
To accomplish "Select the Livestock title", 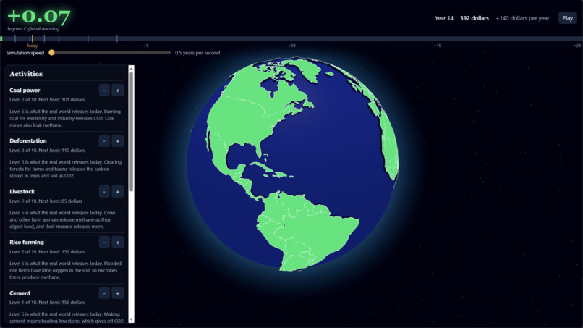I will pyautogui.click(x=22, y=191).
